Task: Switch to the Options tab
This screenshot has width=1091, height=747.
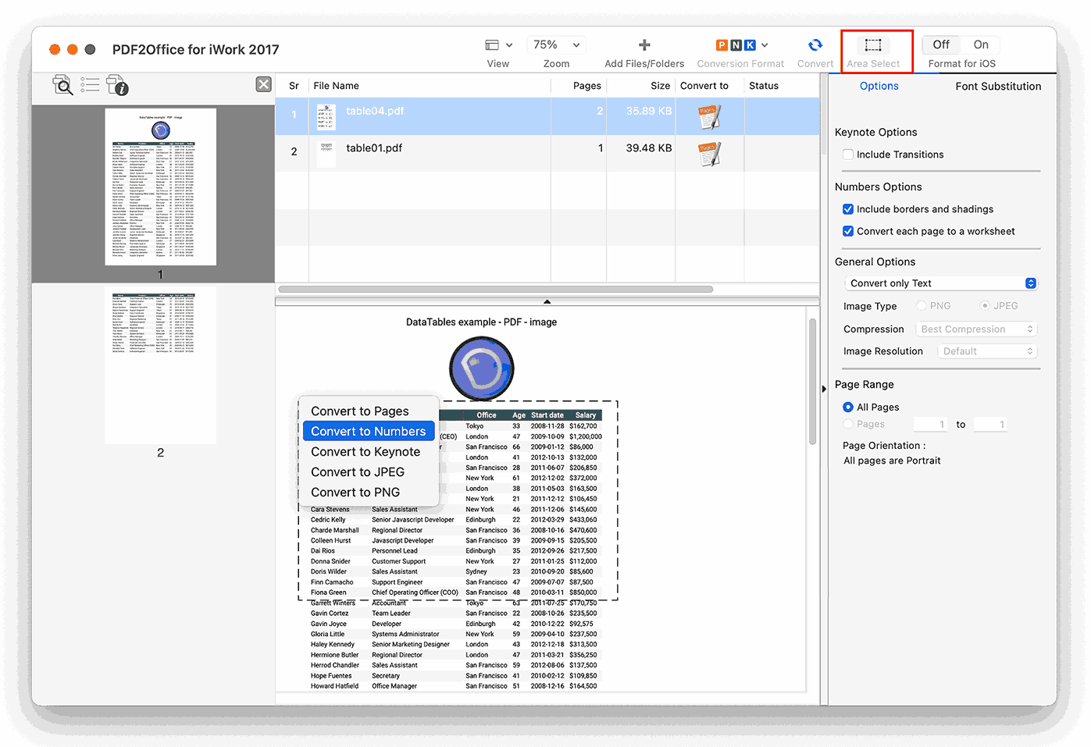Action: [x=879, y=86]
